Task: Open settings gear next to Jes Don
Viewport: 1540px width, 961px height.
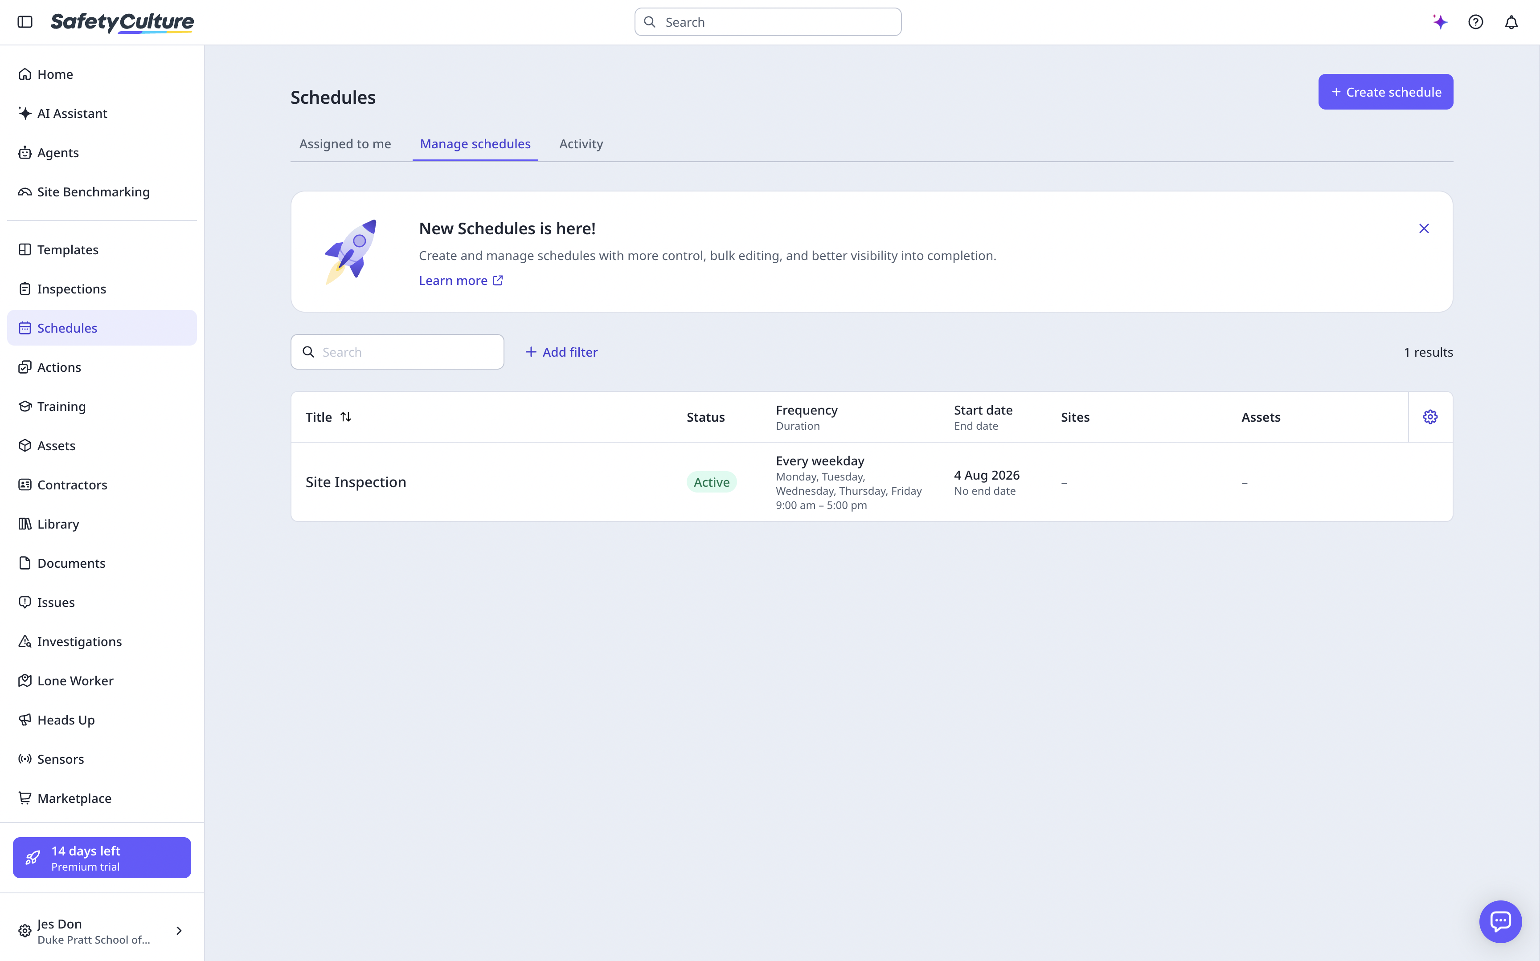Action: click(x=25, y=931)
